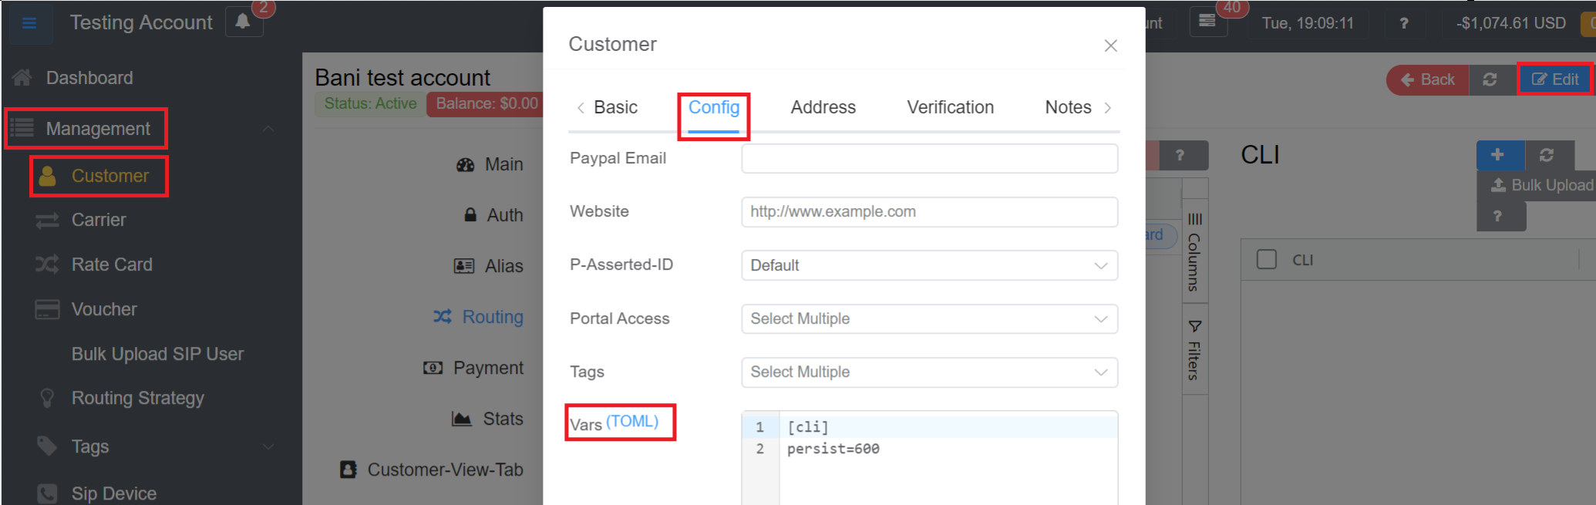Open the hamburger menu icon

(29, 23)
